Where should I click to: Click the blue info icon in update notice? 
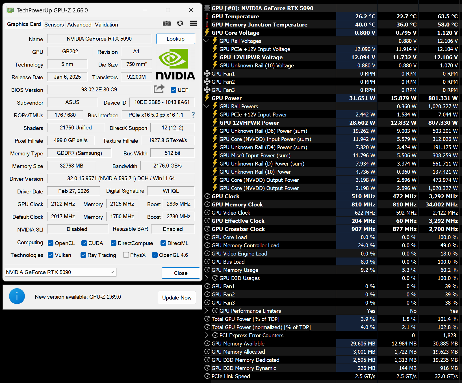(17, 296)
